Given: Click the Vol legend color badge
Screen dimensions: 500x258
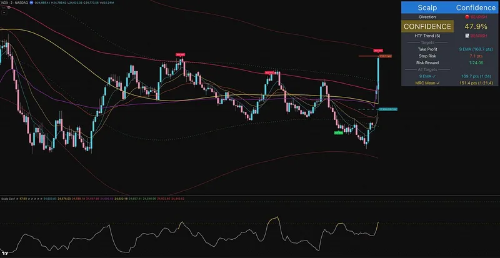Looking at the screenshot, I should (9, 7).
